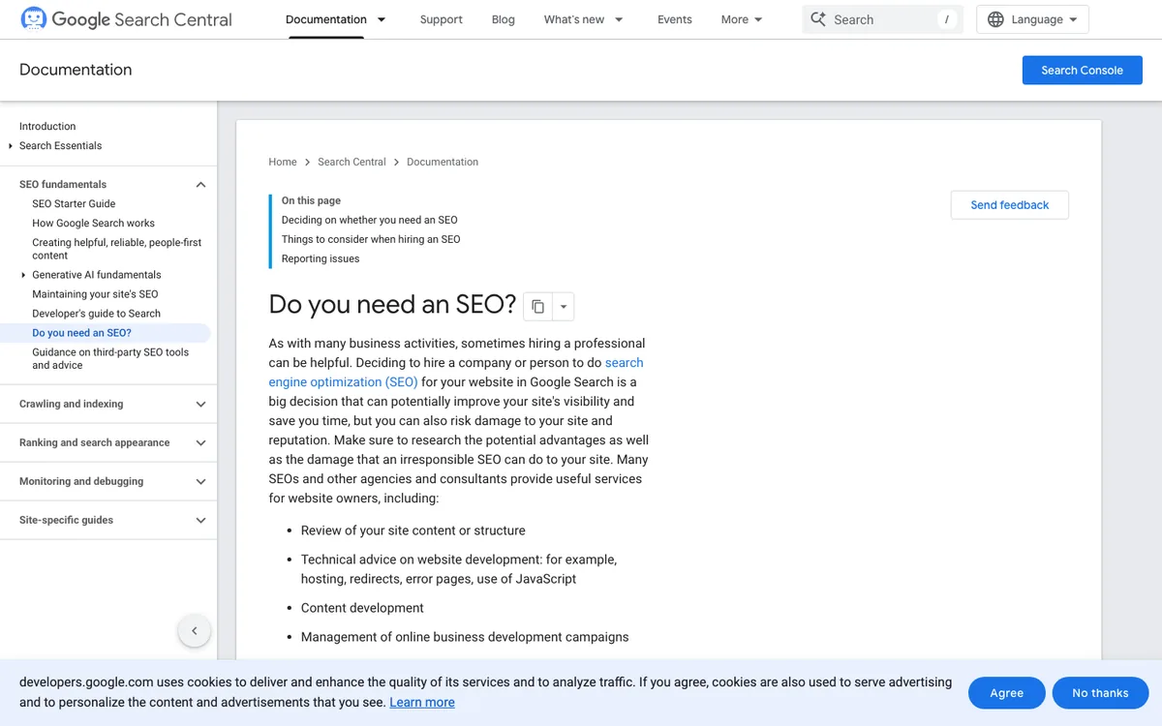Collapse the sidebar with the chevron button
This screenshot has width=1162, height=726.
[194, 631]
